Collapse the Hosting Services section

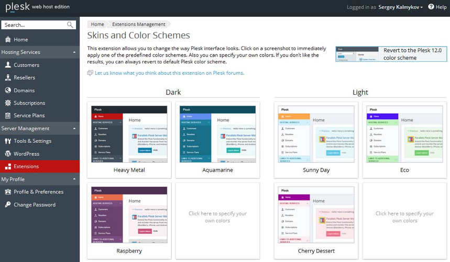pyautogui.click(x=74, y=52)
